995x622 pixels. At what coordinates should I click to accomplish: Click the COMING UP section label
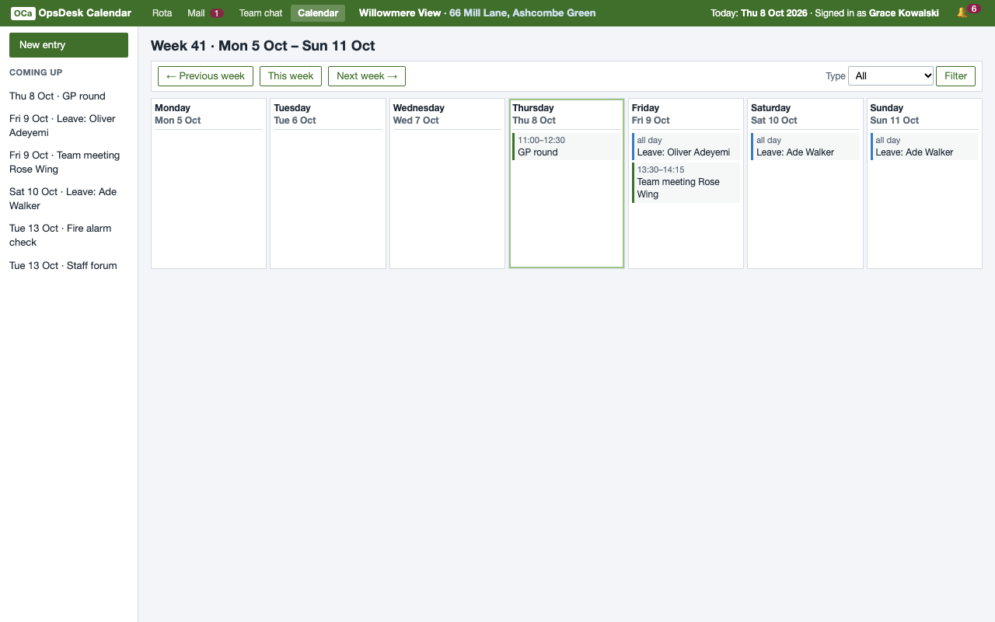click(x=36, y=72)
